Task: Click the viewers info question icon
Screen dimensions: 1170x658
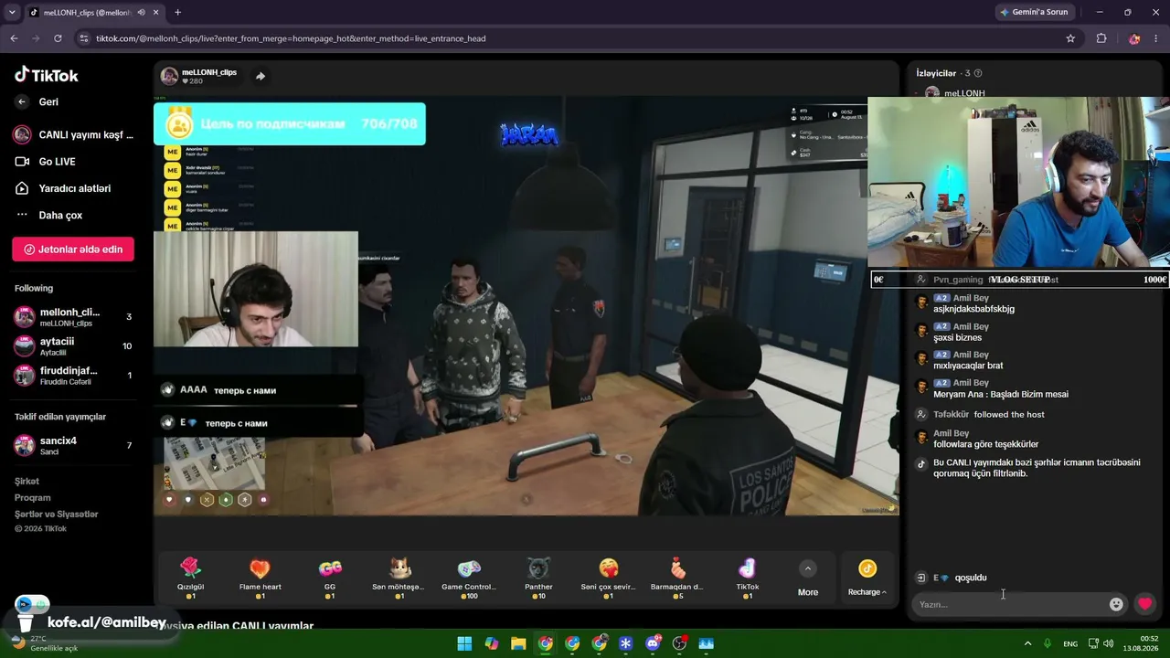Action: (978, 73)
